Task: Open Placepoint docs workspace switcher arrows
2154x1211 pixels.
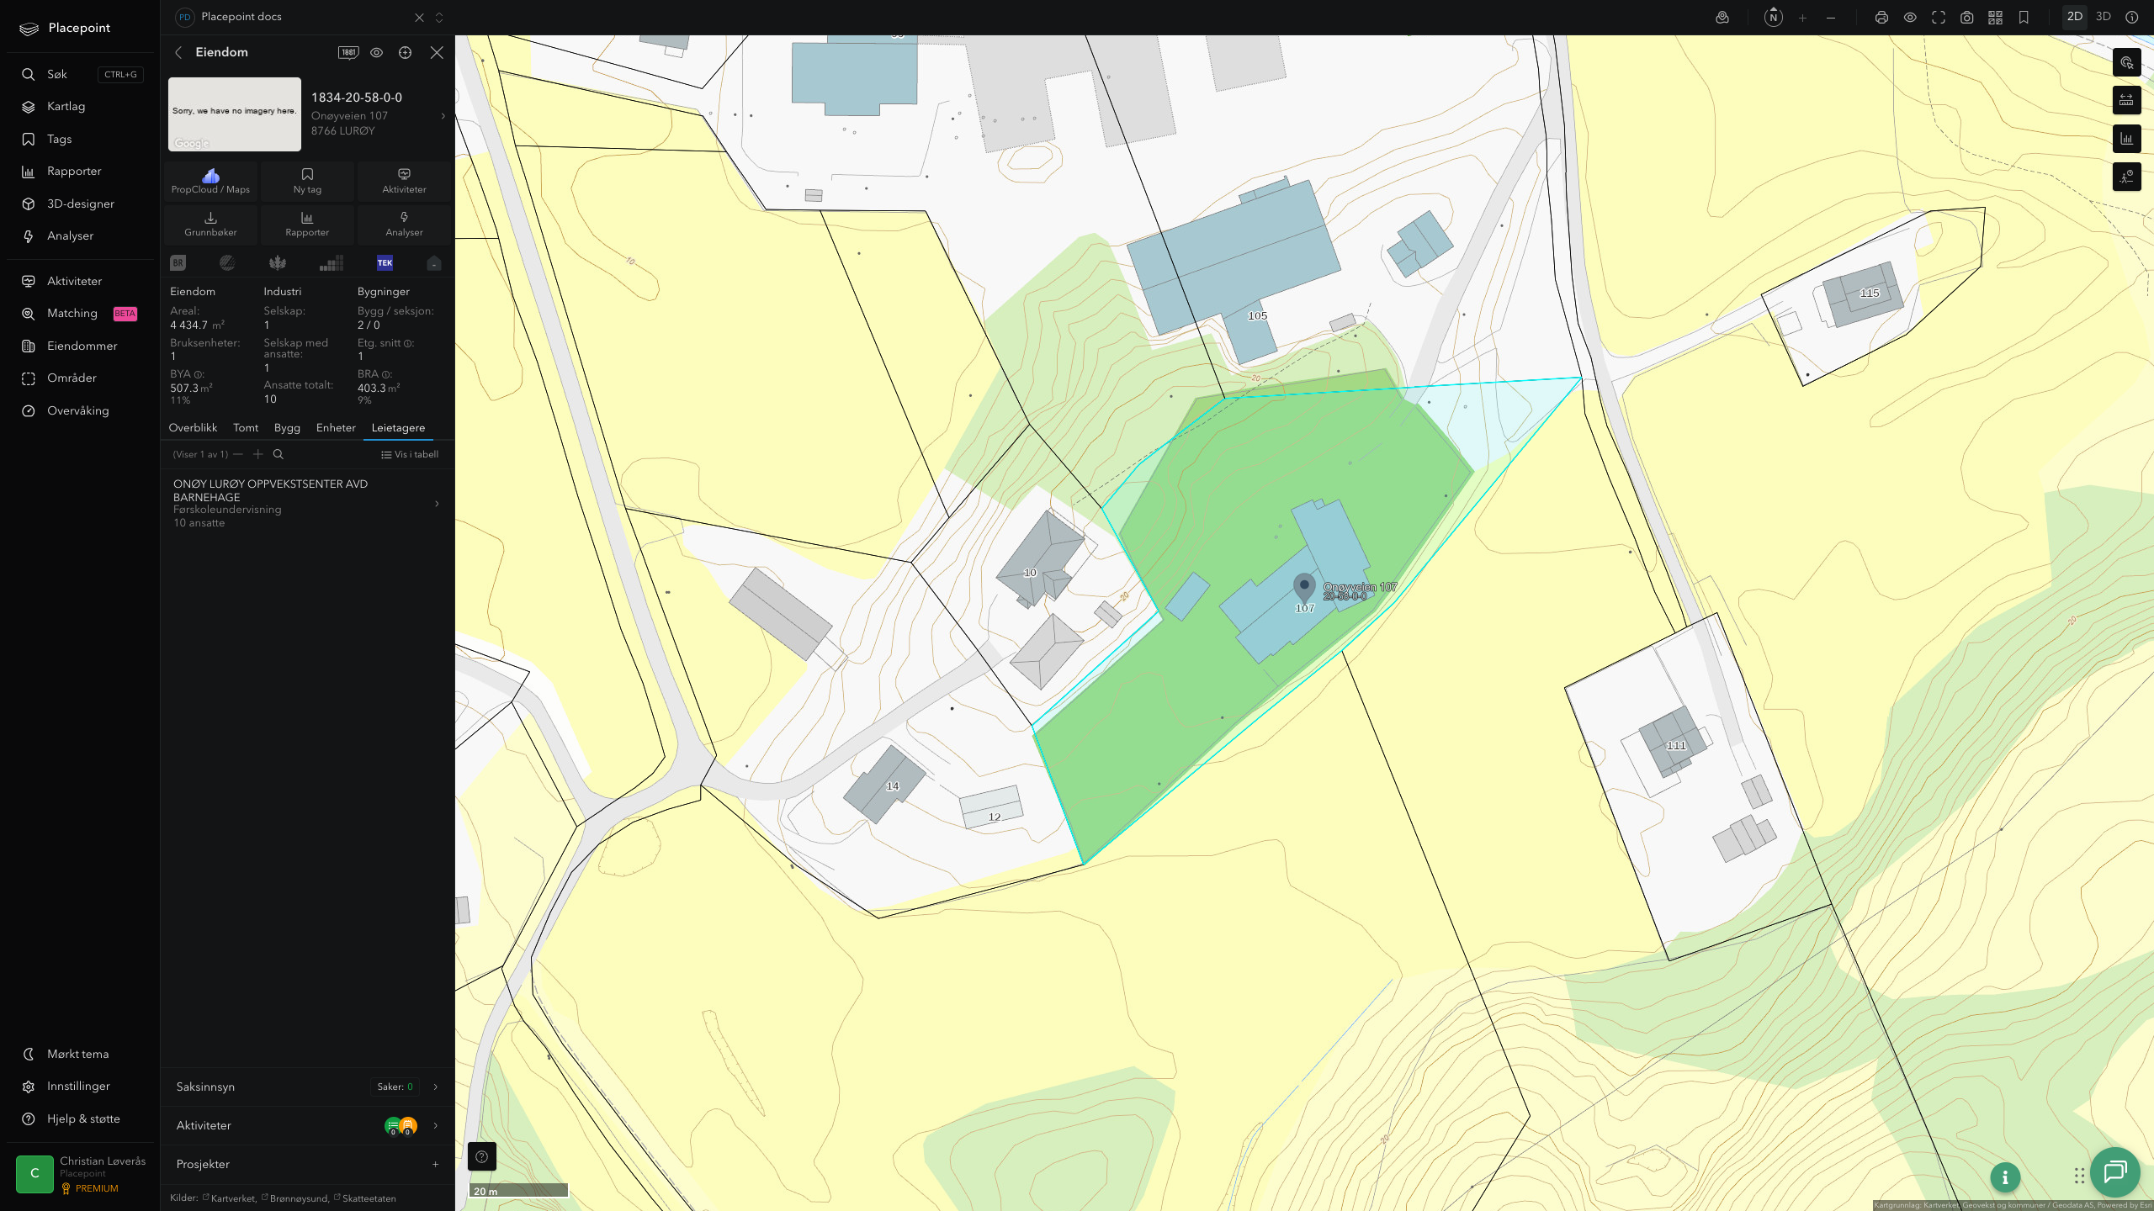Action: click(439, 17)
